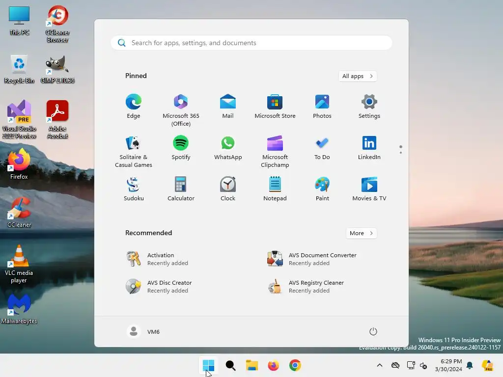Open LinkedIn
This screenshot has width=503, height=377.
[369, 148]
